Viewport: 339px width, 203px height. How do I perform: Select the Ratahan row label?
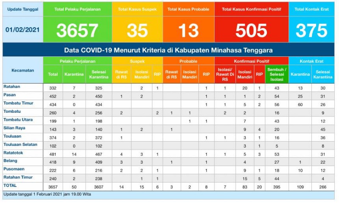click(12, 87)
